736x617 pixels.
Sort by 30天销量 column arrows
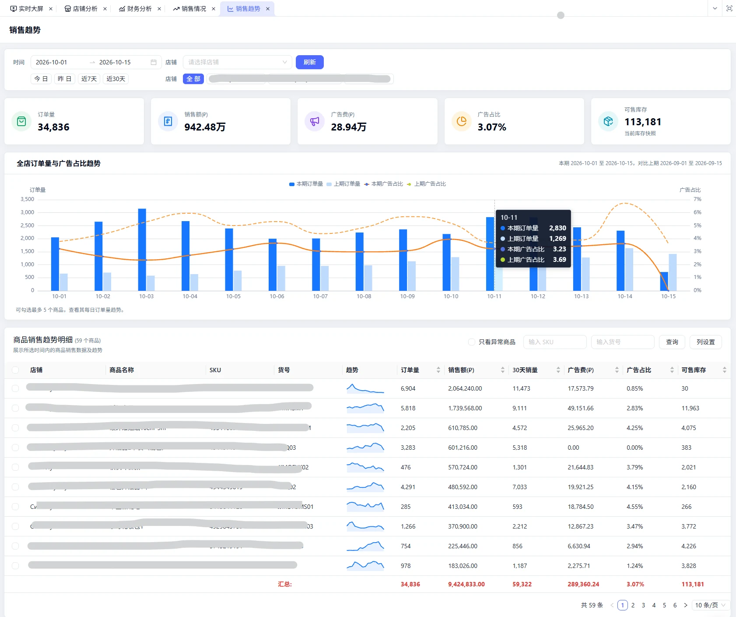coord(558,370)
